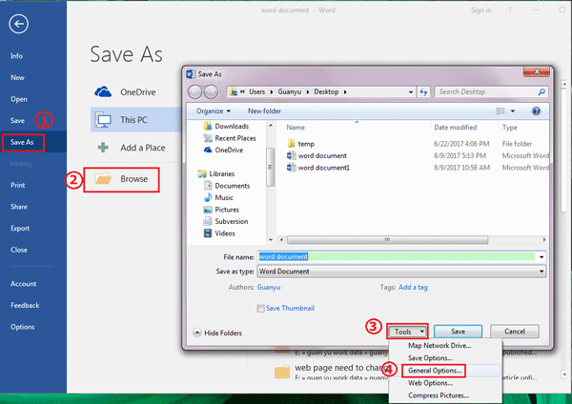The height and width of the screenshot is (404, 572).
Task: Open Account in backstage sidebar
Action: click(23, 284)
